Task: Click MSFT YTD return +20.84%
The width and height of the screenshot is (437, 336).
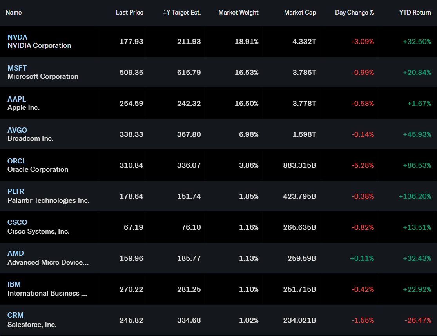Action: click(x=417, y=72)
